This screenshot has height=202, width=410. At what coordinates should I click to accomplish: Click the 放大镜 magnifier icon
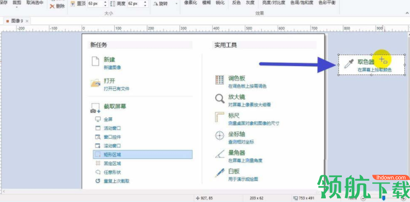pos(219,99)
